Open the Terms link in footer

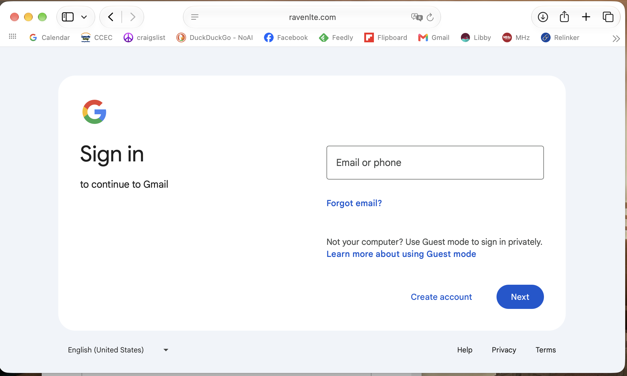point(545,350)
